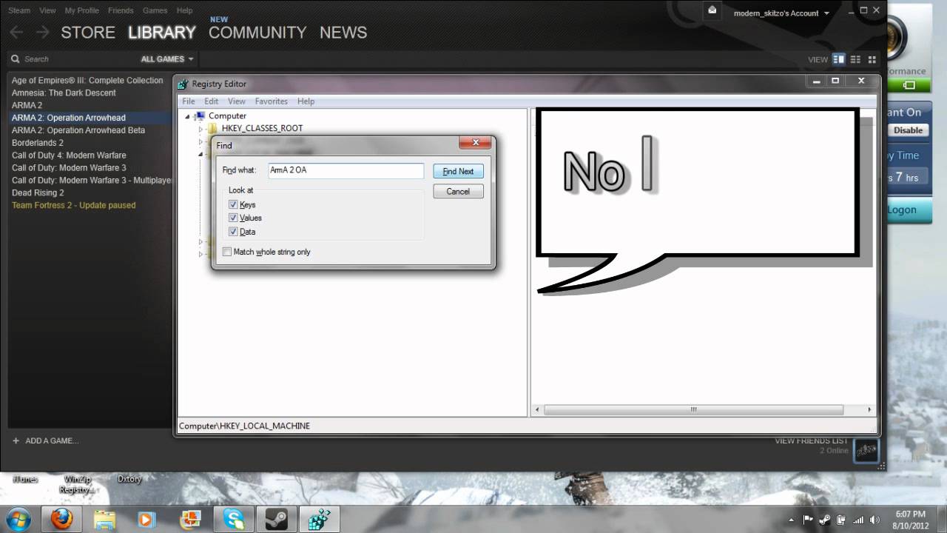Click the Steam library Search field
Image resolution: width=947 pixels, height=533 pixels.
(x=74, y=58)
